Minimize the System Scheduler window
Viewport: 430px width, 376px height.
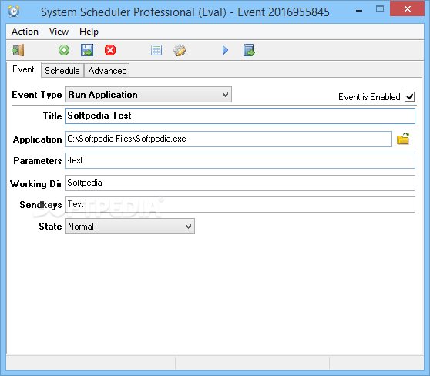click(x=359, y=11)
